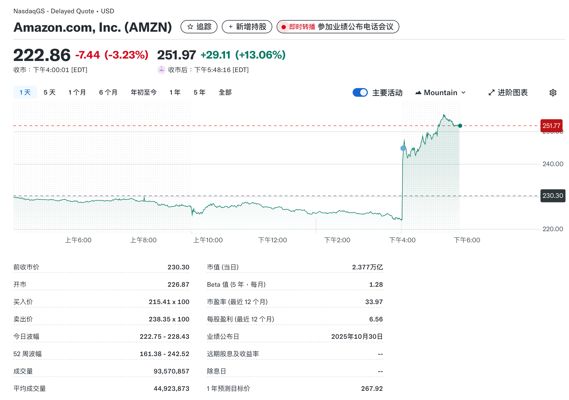Click the after-hours moon icon near 收市后

pos(161,70)
